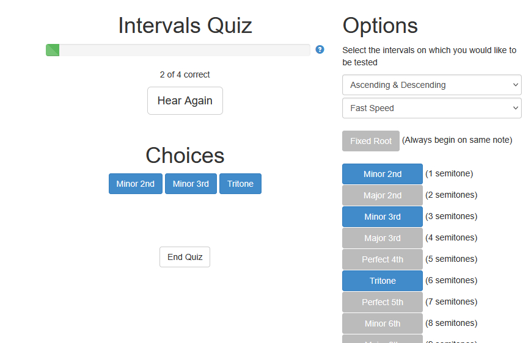This screenshot has width=531, height=343.
Task: Disable the Tritone interval option
Action: (382, 281)
